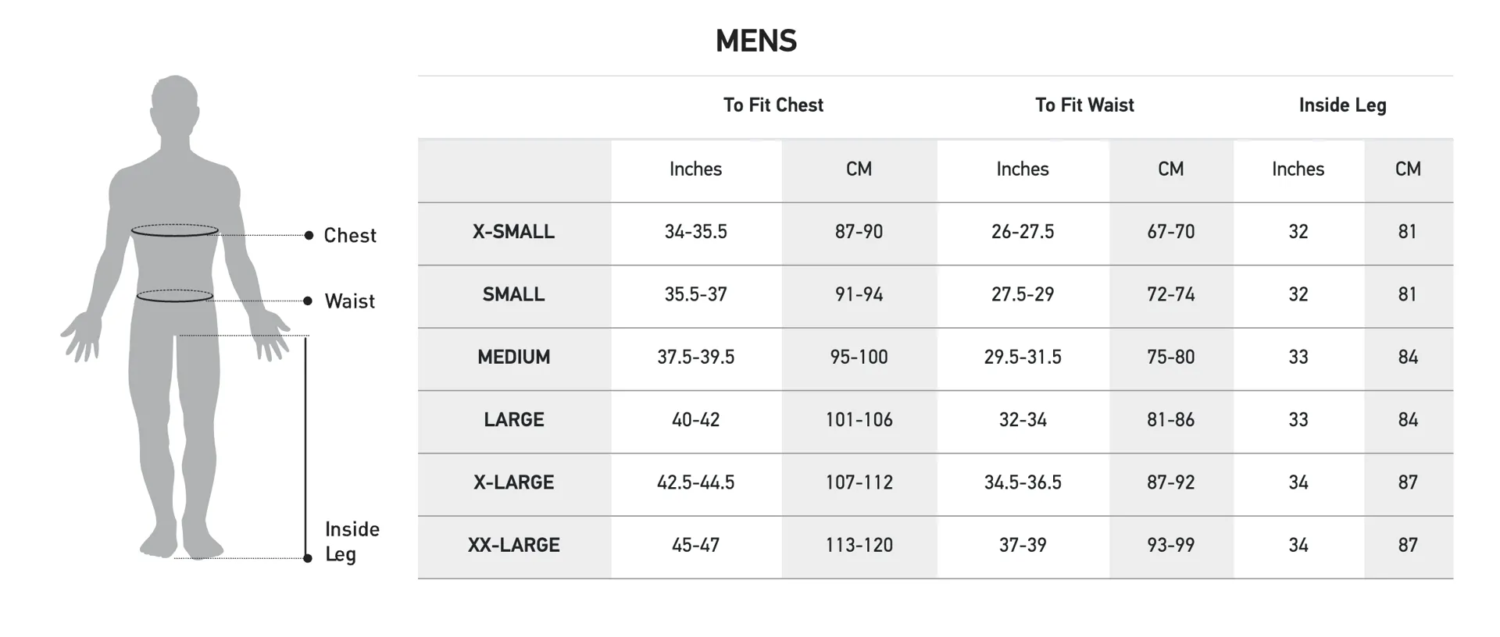Click the head of the body silhouette
Viewport: 1500px width, 637px height.
174,101
